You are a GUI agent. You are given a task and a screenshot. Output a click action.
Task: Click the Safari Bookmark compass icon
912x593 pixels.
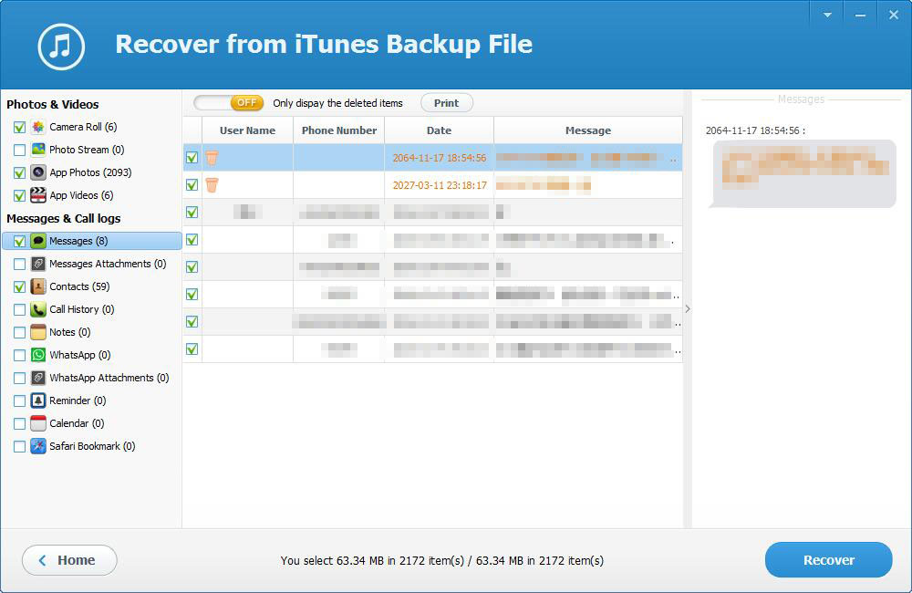(38, 446)
